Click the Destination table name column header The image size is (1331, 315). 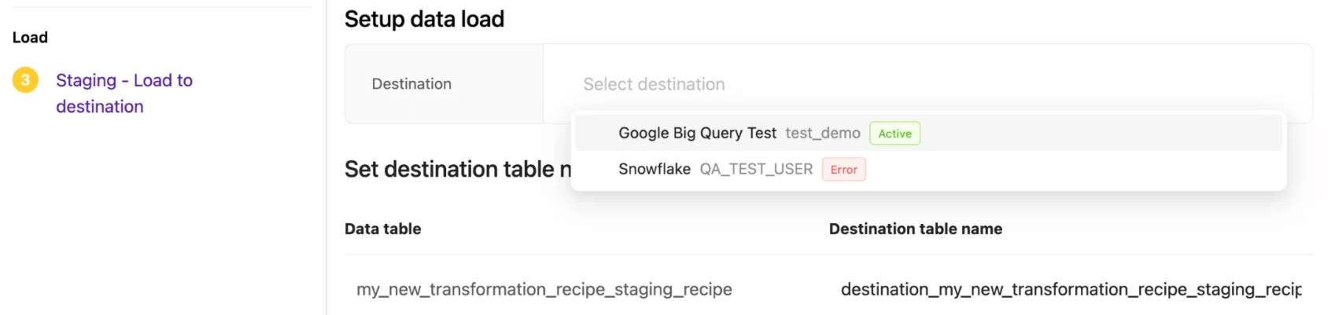(x=915, y=229)
